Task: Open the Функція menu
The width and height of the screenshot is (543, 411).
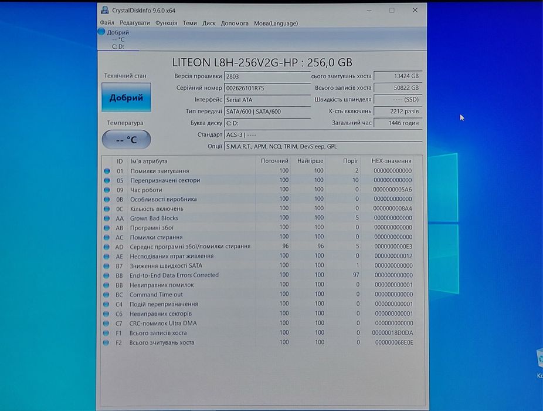Action: 166,23
